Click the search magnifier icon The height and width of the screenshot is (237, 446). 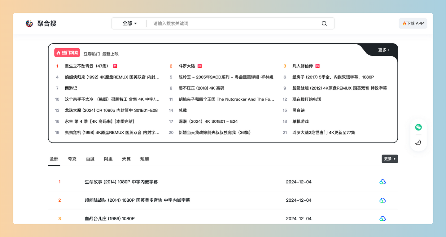click(324, 24)
